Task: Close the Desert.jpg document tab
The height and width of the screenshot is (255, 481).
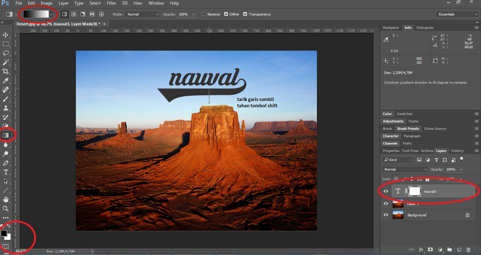Action: pyautogui.click(x=104, y=24)
